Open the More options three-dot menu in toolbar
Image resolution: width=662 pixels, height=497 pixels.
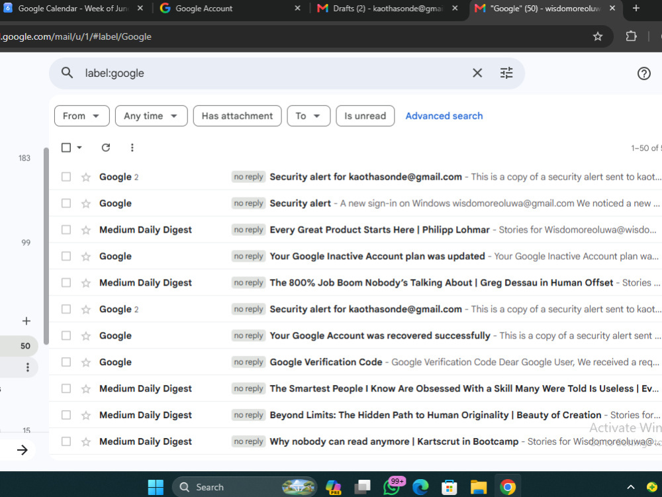(132, 148)
